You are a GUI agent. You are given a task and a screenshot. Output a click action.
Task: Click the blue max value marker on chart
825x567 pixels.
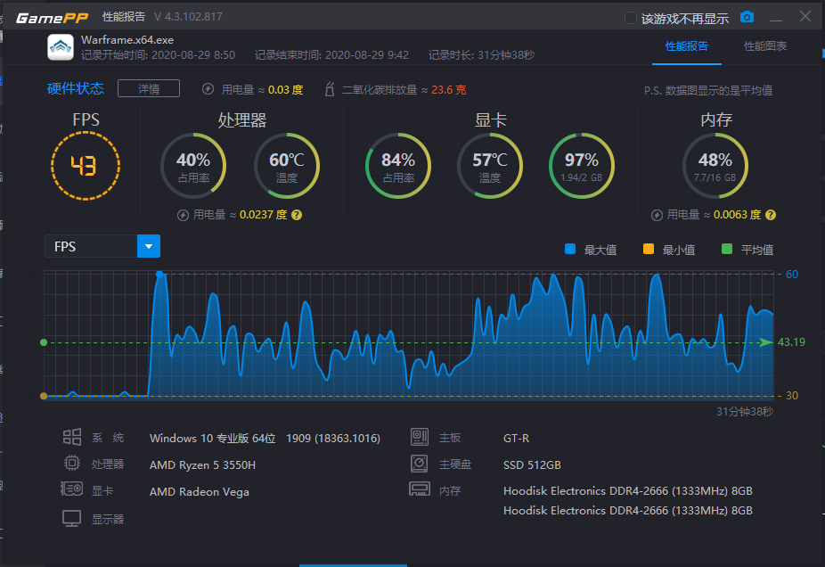[x=159, y=275]
